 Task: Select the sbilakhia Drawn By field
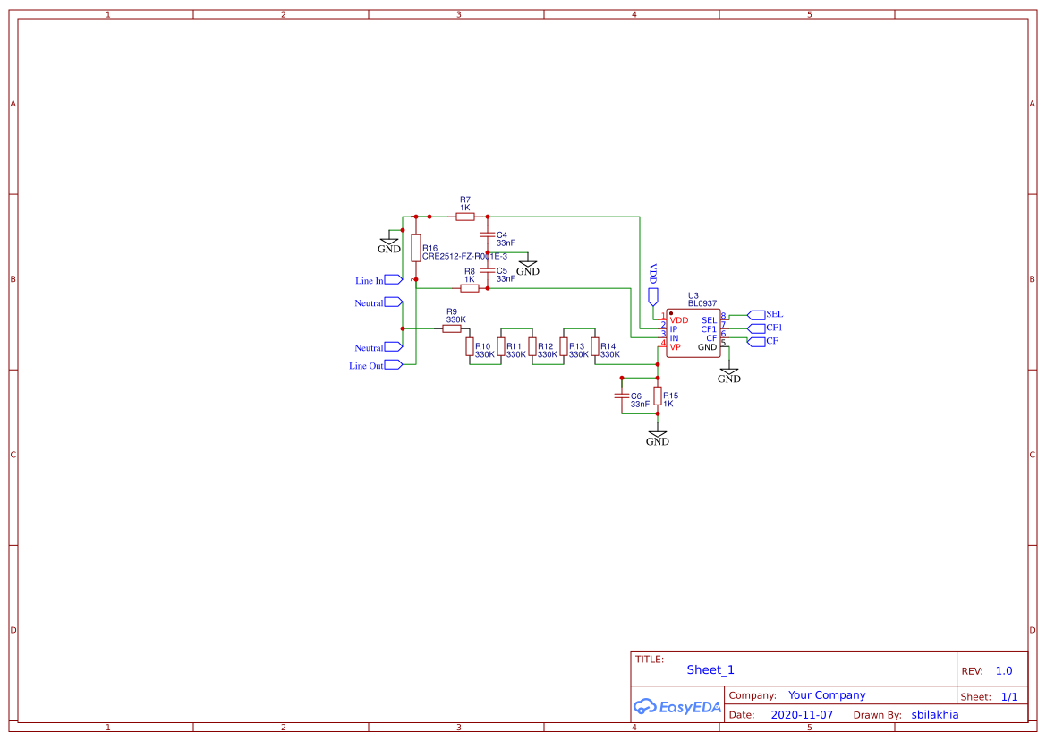tap(935, 715)
